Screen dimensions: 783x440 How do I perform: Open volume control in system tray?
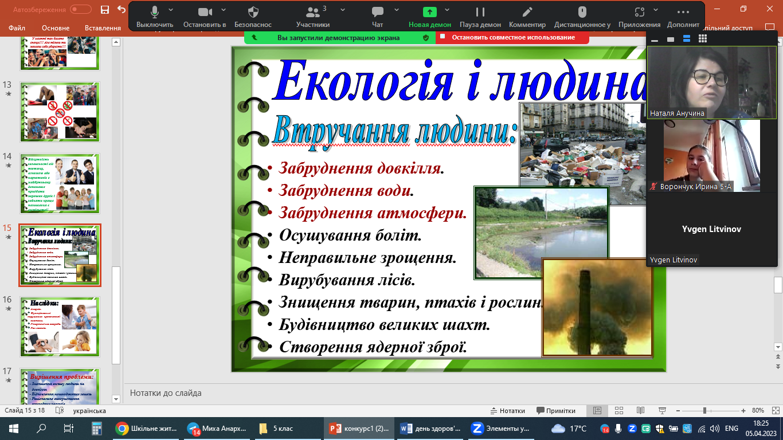[714, 429]
